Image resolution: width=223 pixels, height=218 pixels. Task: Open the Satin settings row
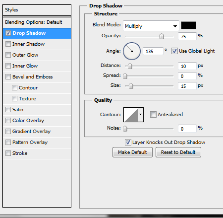coord(37,110)
